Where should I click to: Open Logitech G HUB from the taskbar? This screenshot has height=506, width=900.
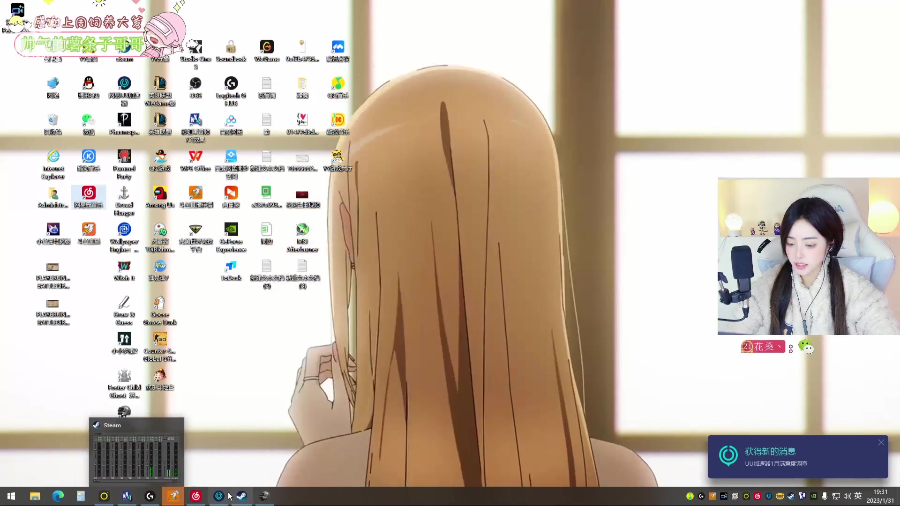(150, 496)
